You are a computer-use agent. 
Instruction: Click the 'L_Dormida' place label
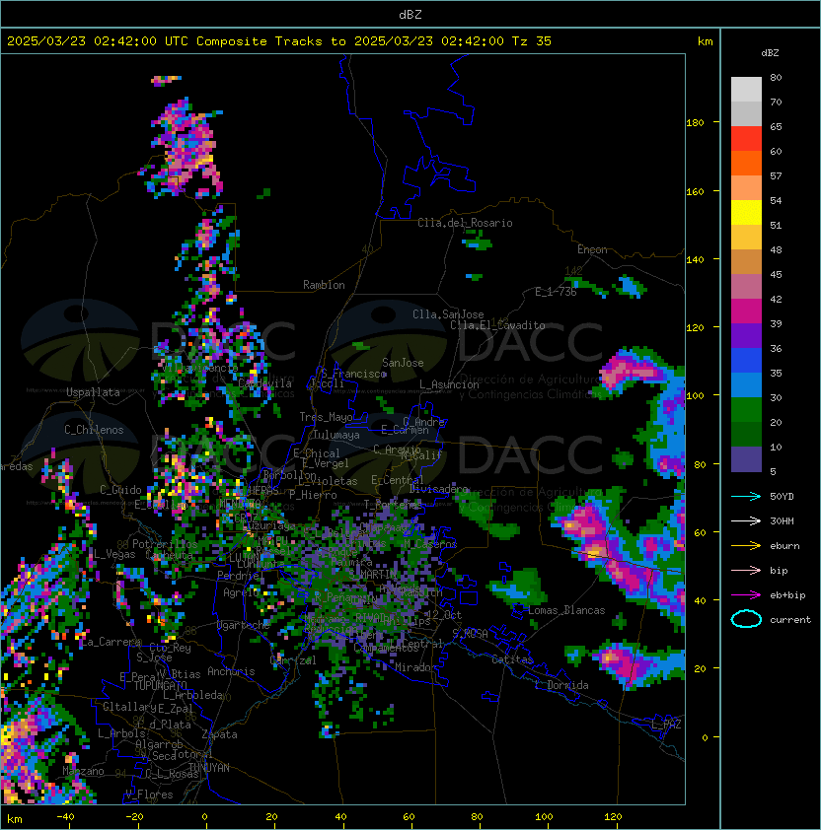561,685
